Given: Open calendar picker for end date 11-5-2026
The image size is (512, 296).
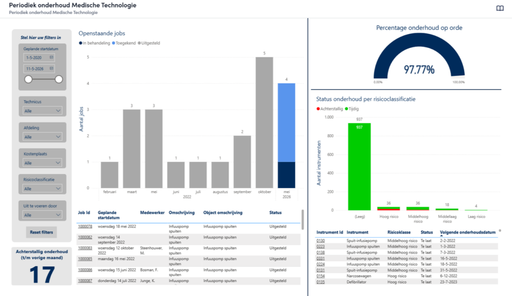Looking at the screenshot, I should tap(51, 68).
